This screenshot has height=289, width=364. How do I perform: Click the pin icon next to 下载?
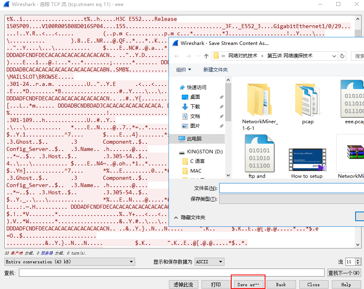point(222,107)
